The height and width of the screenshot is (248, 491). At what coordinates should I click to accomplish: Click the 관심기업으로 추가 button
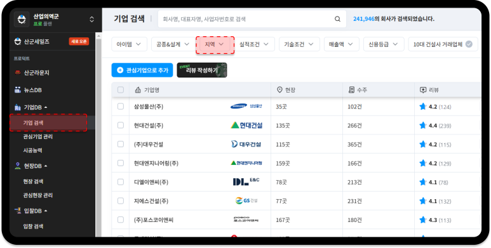[142, 70]
